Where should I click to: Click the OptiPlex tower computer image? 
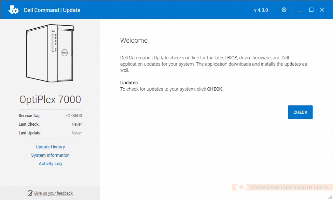(x=50, y=53)
